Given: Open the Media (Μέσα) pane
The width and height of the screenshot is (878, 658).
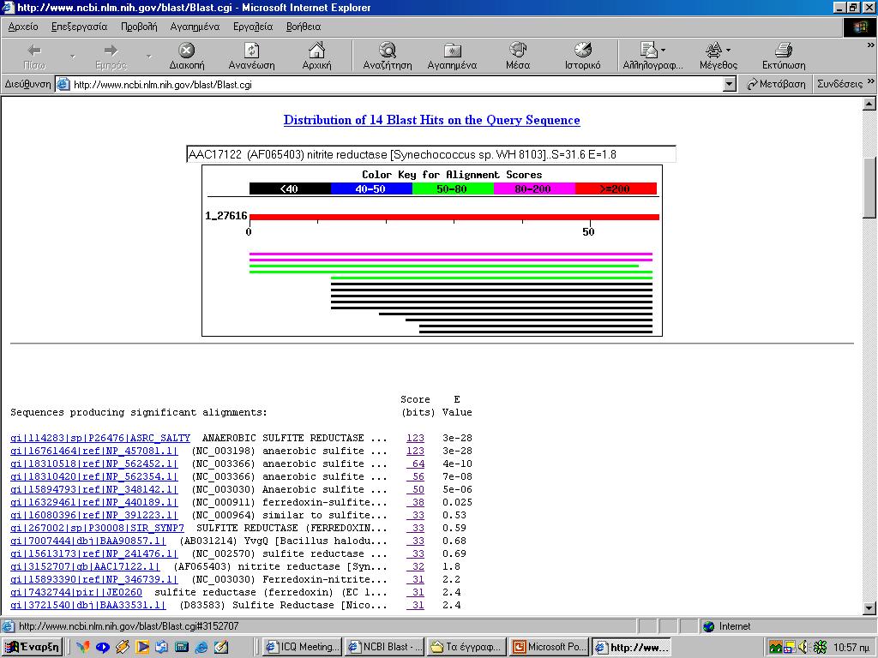Looking at the screenshot, I should [518, 57].
